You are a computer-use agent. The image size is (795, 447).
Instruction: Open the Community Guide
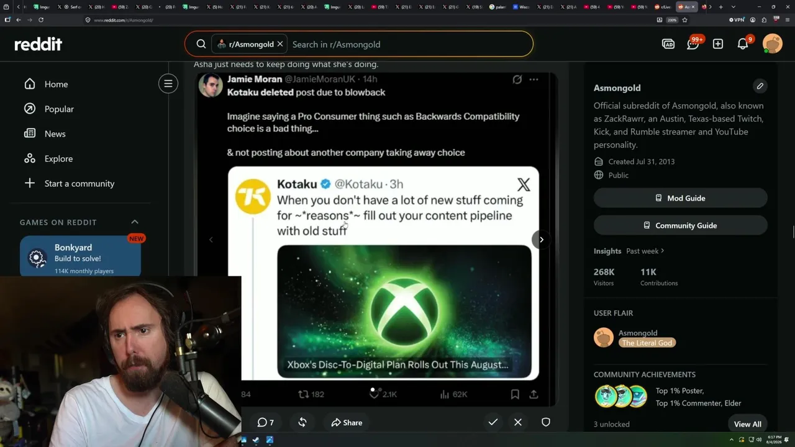tap(681, 225)
